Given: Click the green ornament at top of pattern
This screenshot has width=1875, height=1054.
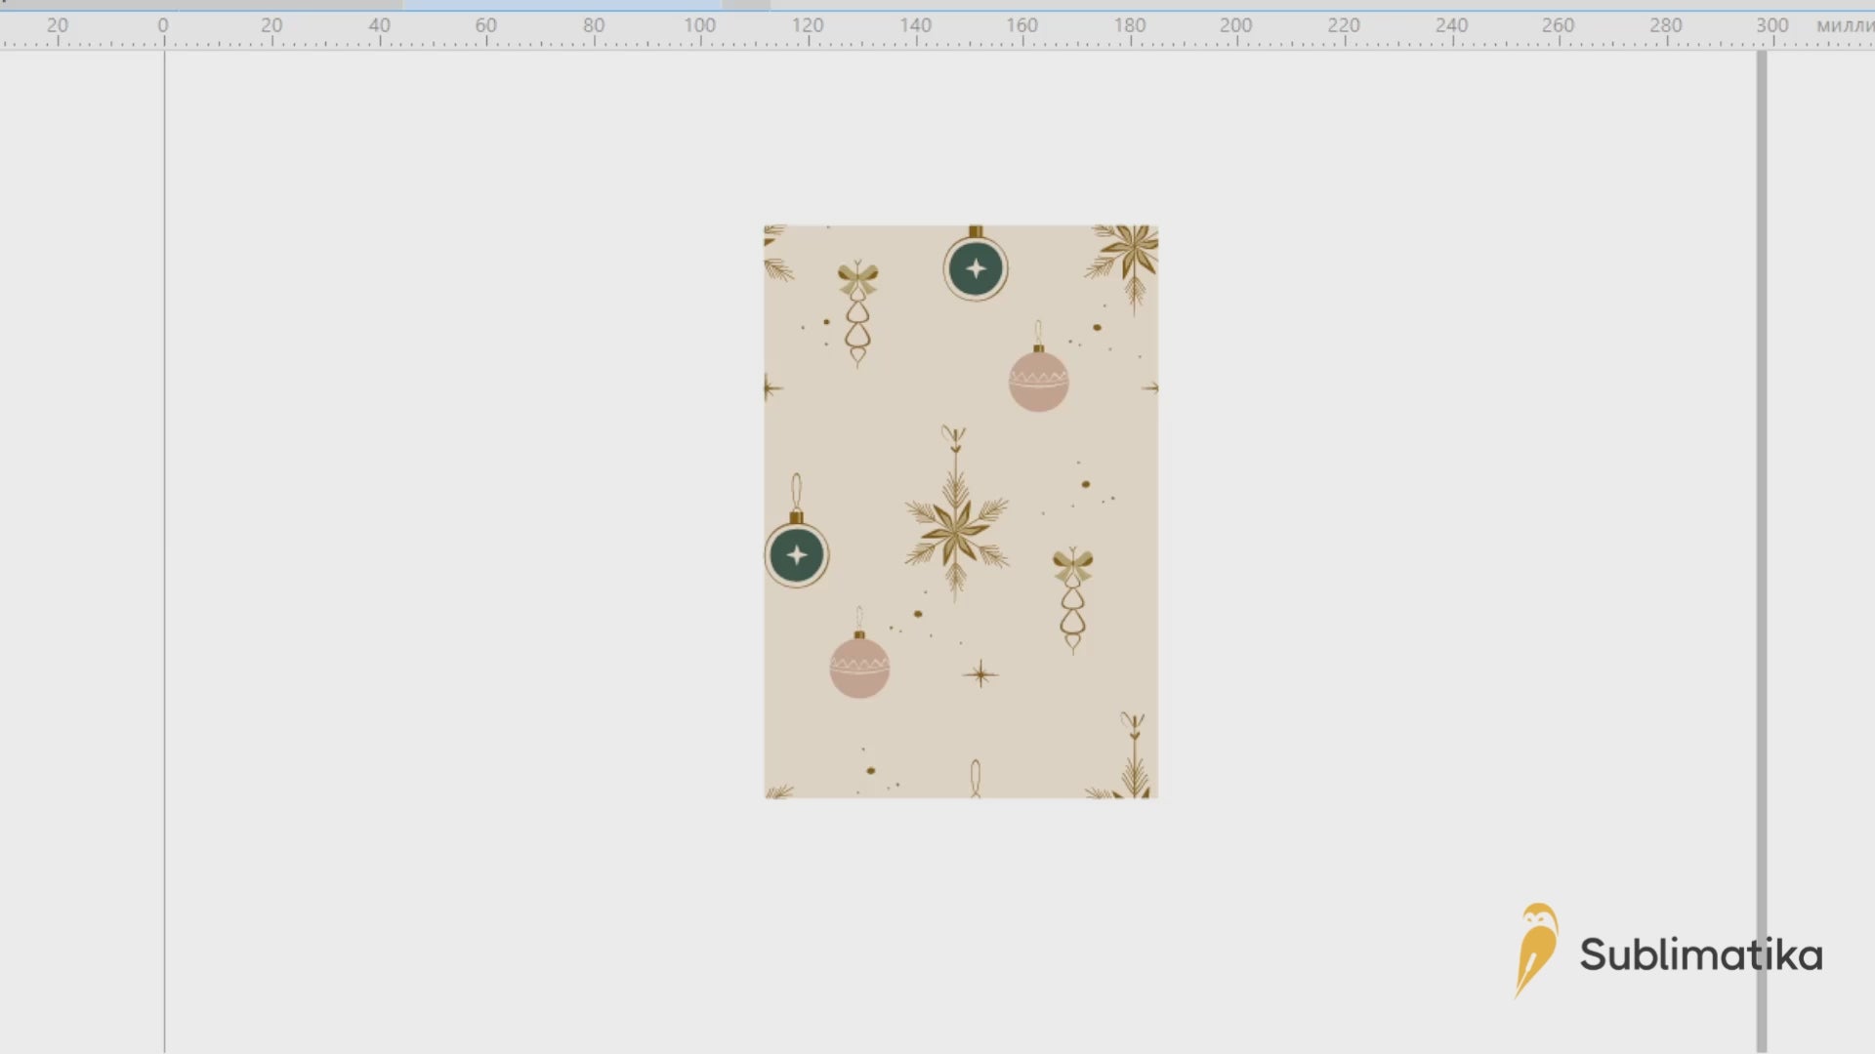Looking at the screenshot, I should coord(975,268).
